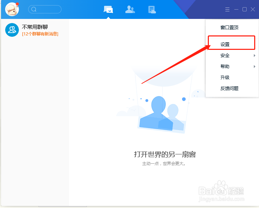Switch to the messages tab icon
This screenshot has height=208, width=259.
point(108,9)
